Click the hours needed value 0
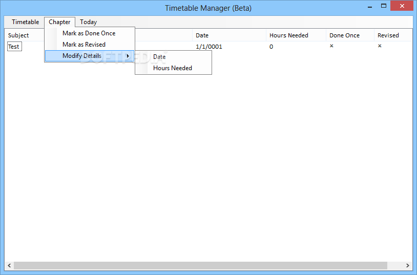The height and width of the screenshot is (275, 417). (x=271, y=47)
